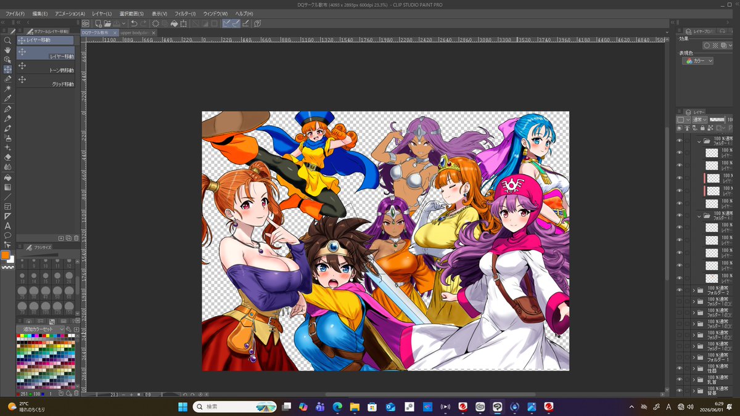Select the Balloon tool
Screen dimensions: 740x416
pyautogui.click(x=7, y=235)
